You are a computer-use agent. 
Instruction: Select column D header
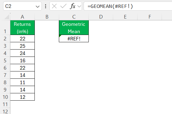101,17
